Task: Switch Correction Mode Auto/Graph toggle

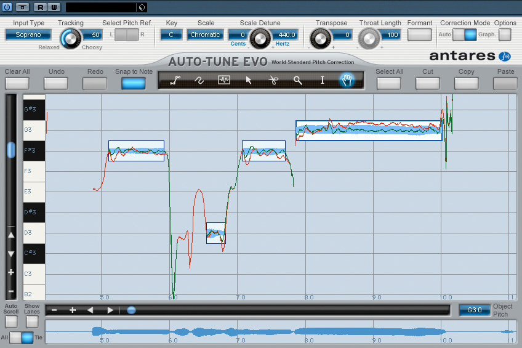Action: pos(464,34)
